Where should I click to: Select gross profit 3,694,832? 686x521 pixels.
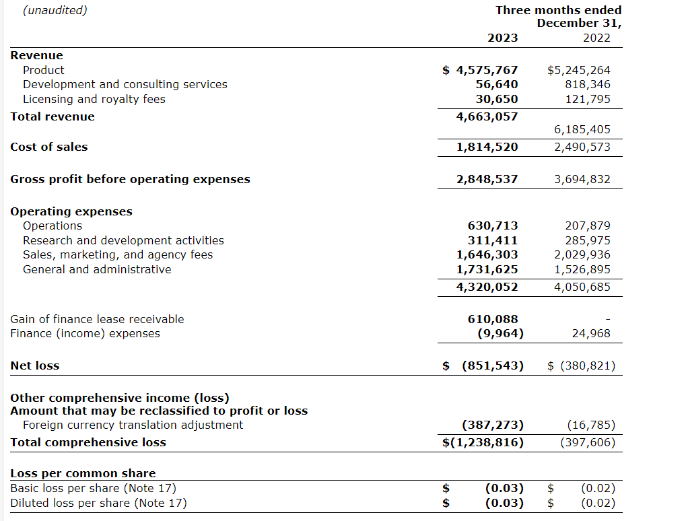tap(582, 179)
